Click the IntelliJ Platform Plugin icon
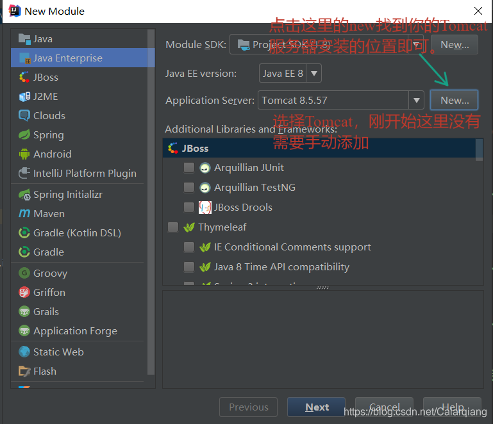Viewport: 493px width, 424px height. [24, 173]
